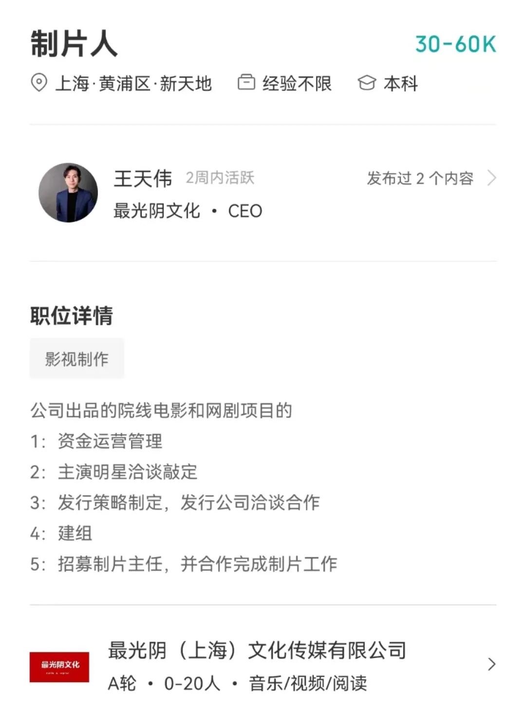Tap the 经验不限 experience label
Screen dimensions: 526x725
point(297,83)
